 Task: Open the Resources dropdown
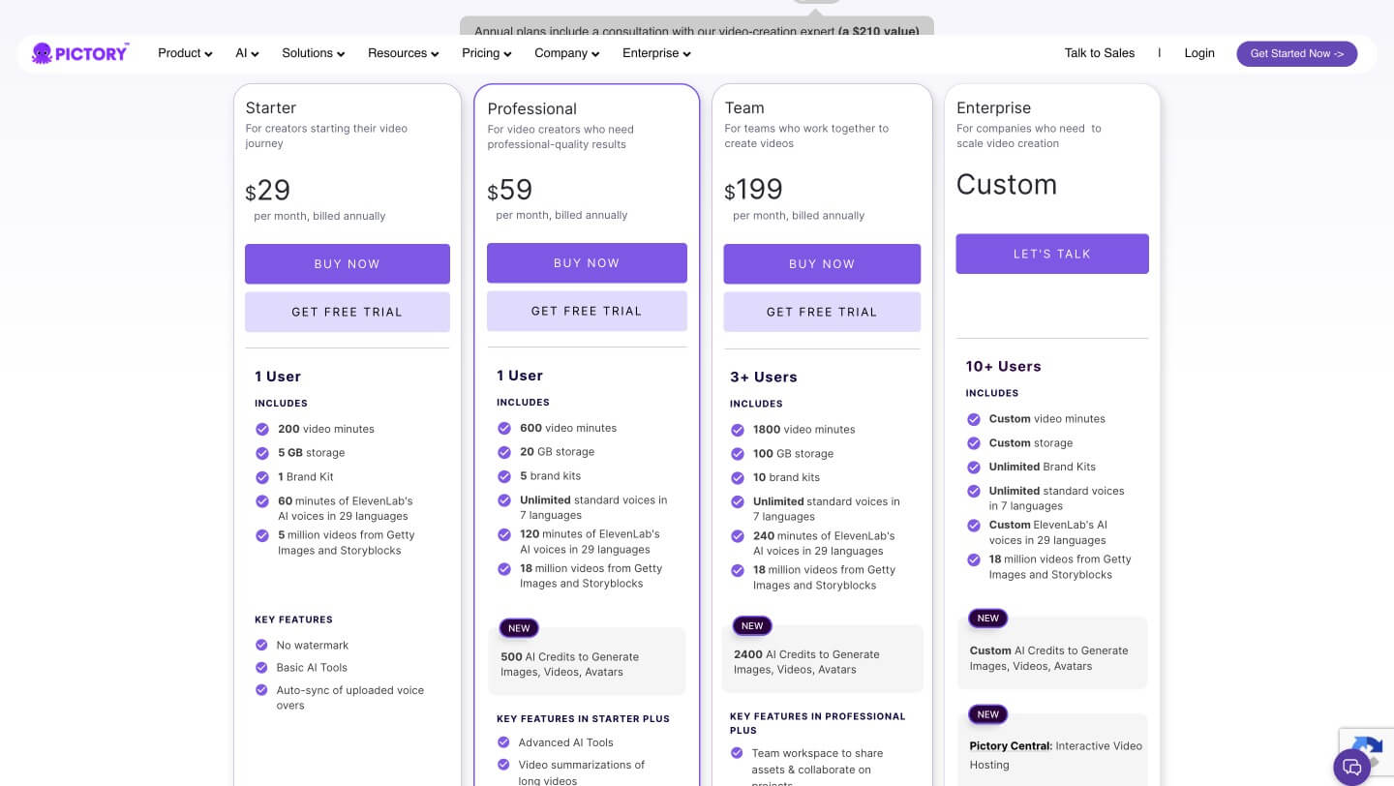click(404, 53)
